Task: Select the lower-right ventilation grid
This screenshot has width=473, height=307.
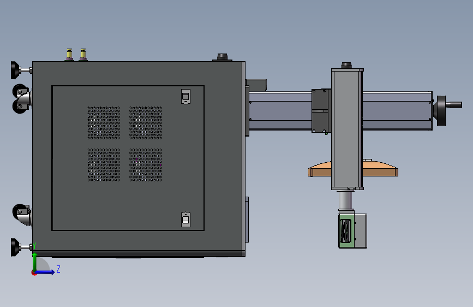Action: pos(146,164)
